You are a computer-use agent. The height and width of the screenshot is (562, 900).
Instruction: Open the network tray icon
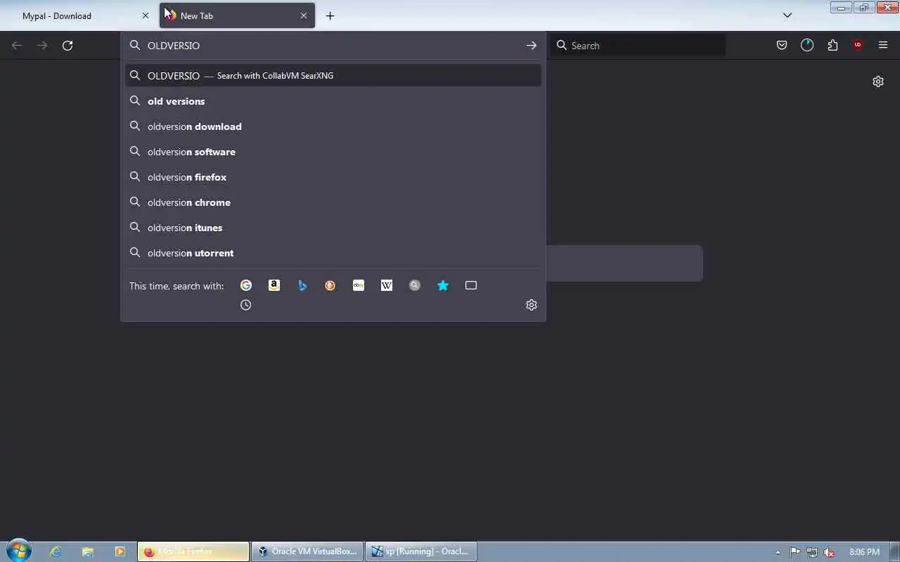click(x=812, y=552)
